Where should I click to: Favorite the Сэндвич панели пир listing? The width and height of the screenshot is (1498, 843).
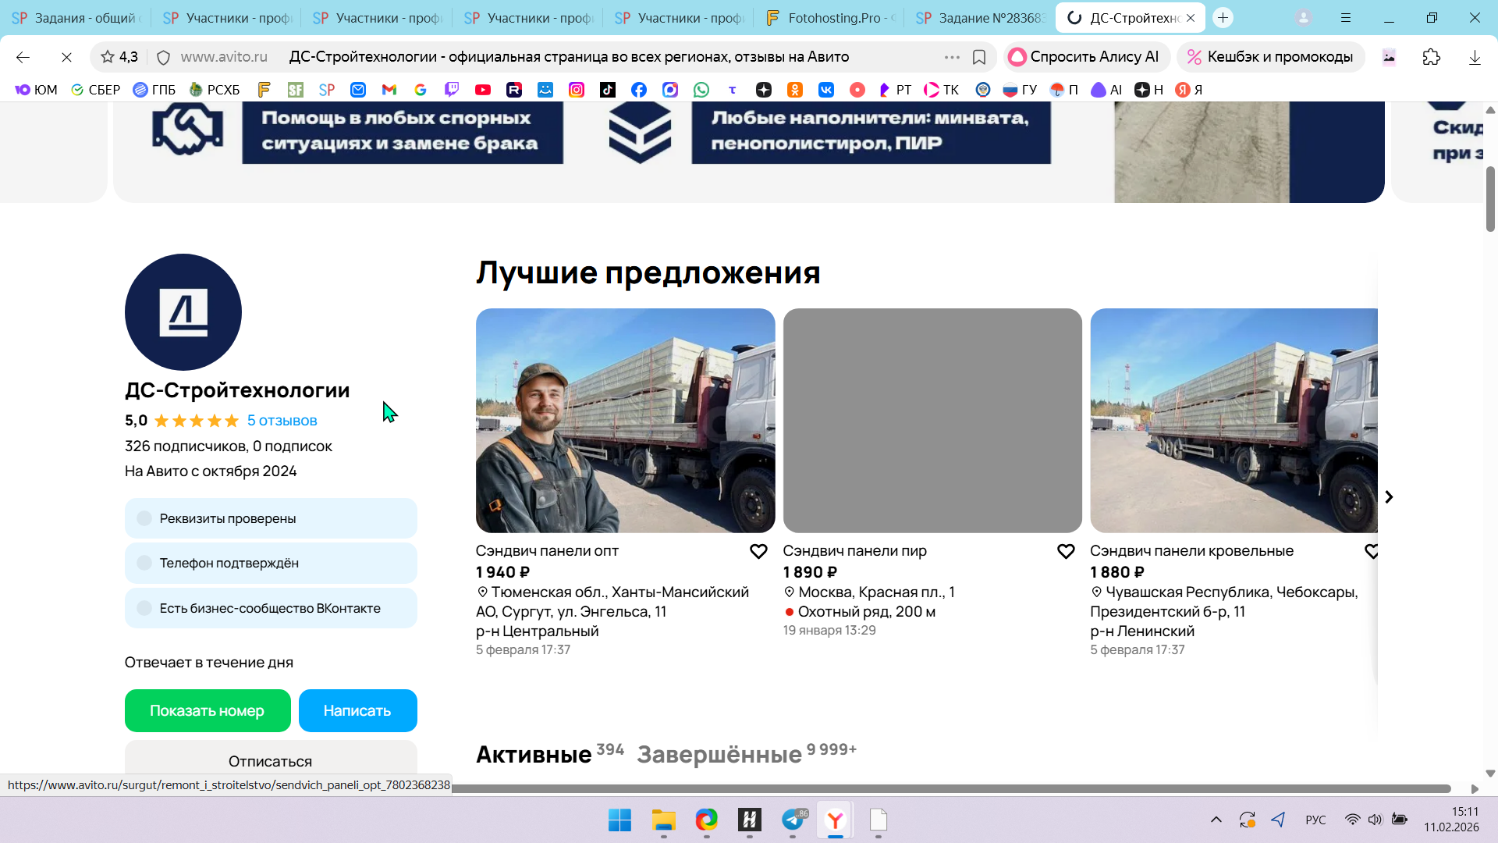pos(1066,551)
